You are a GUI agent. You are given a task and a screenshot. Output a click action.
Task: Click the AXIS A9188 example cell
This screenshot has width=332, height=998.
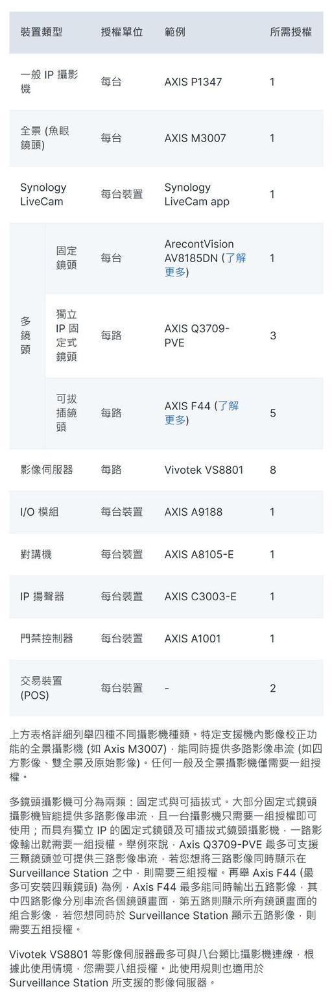tap(193, 512)
